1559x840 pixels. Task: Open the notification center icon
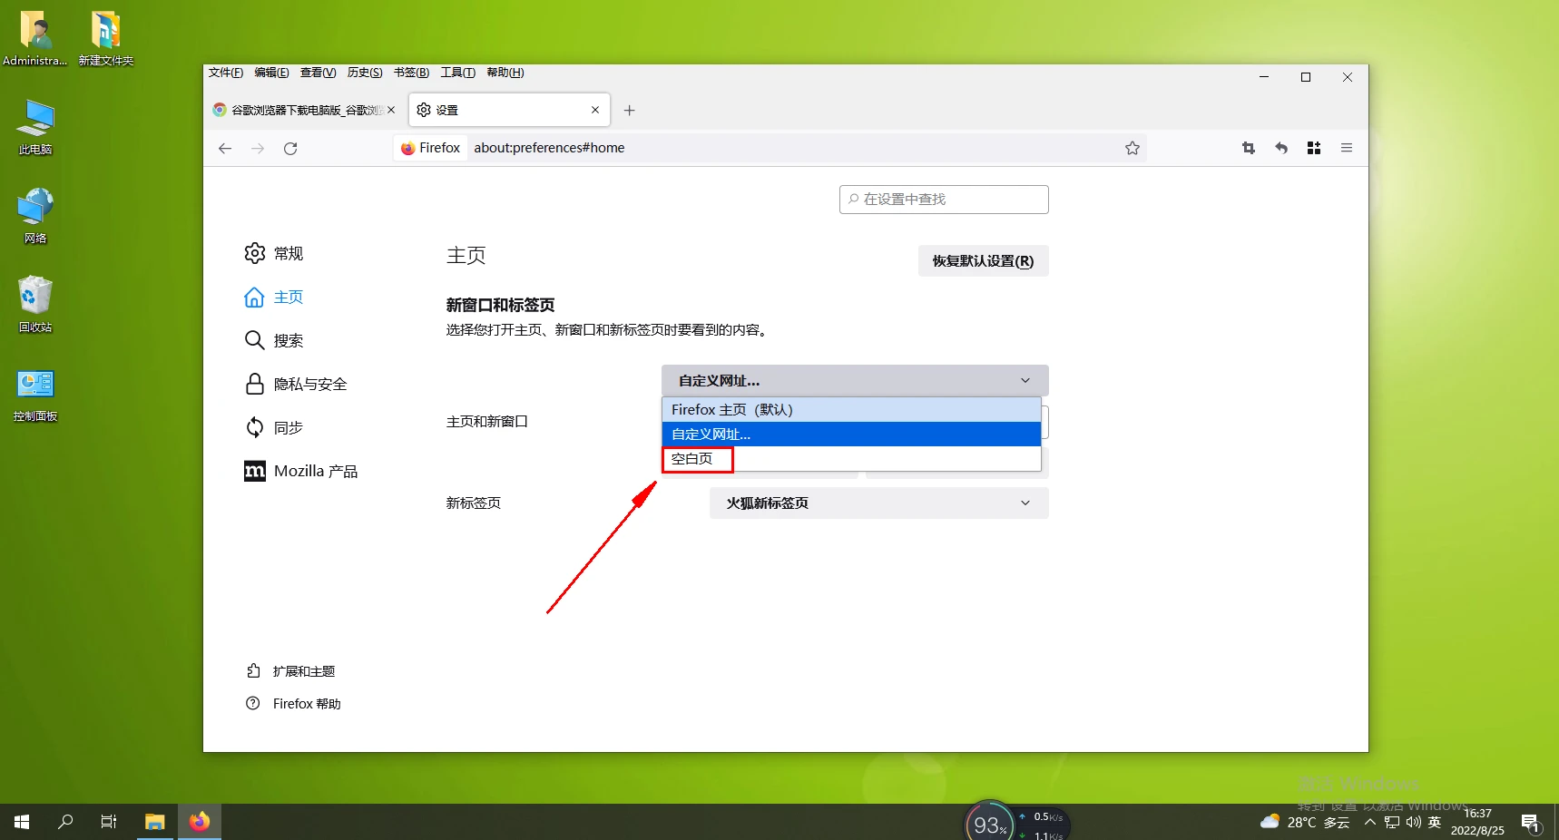click(x=1532, y=823)
